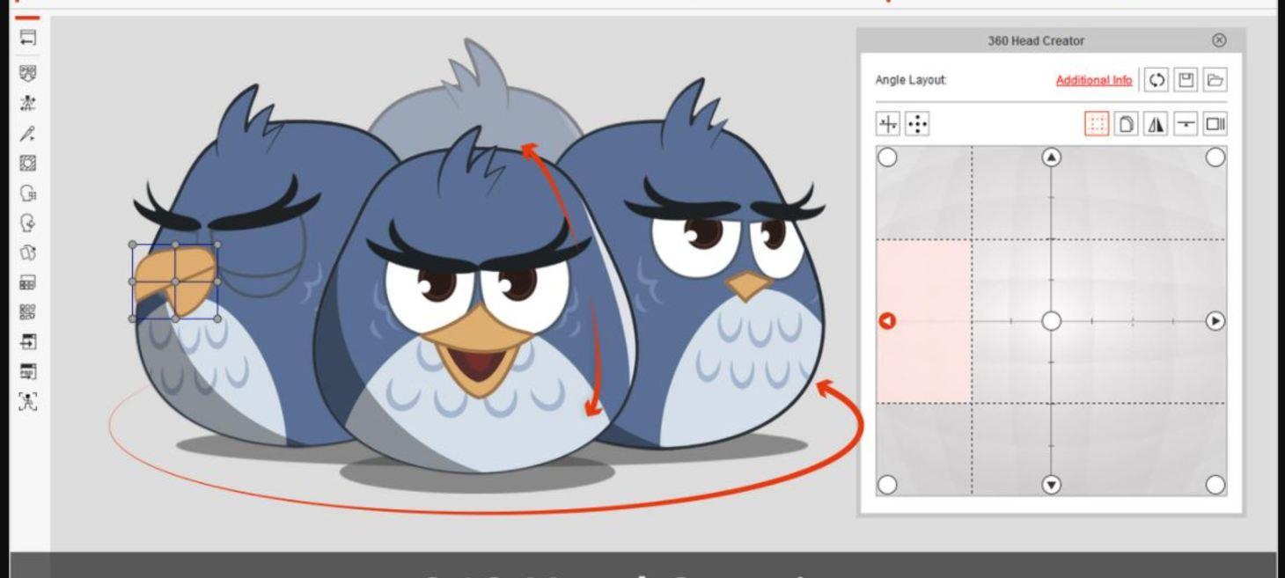Click the crossed axes icon in 360 Head Creator
Image resolution: width=1285 pixels, height=578 pixels.
coord(888,124)
